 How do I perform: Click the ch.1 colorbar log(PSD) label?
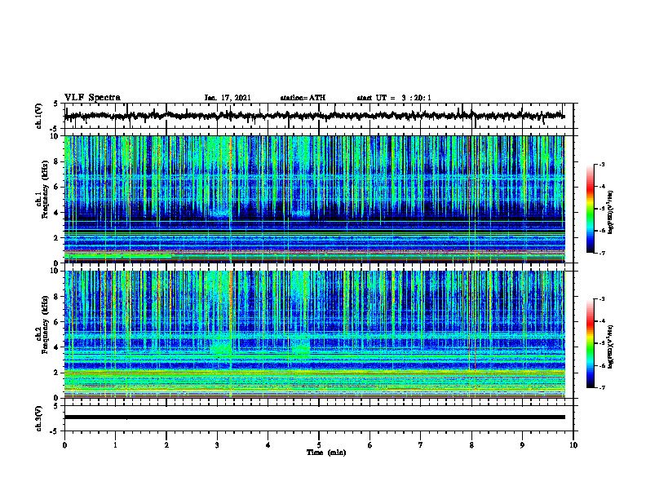tap(610, 212)
